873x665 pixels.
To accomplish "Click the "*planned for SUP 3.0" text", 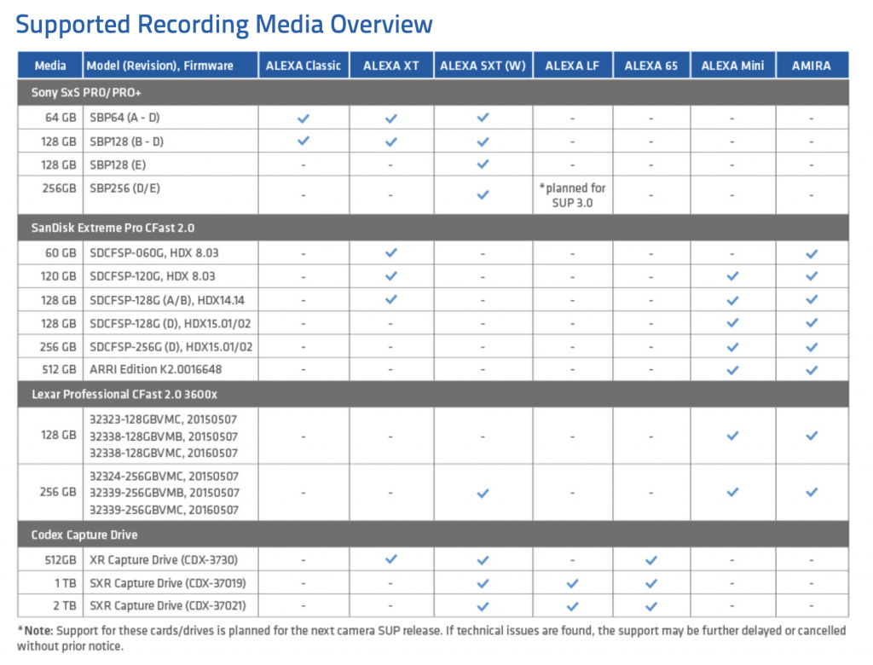I will pyautogui.click(x=573, y=195).
